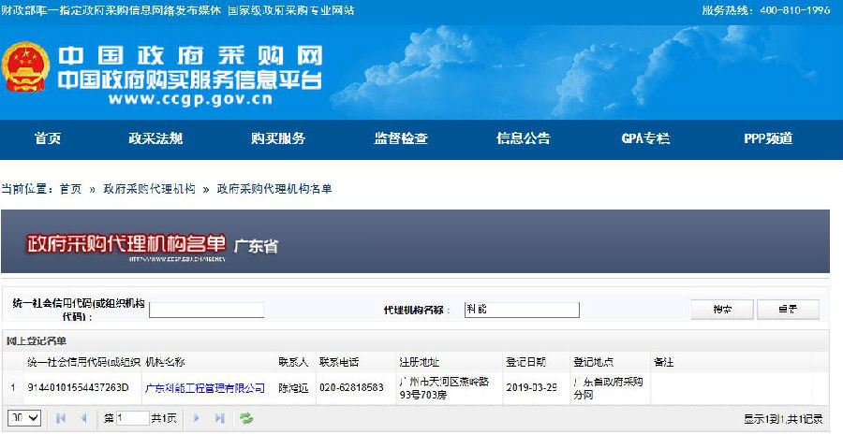Open 政采法规 navigation menu item
Viewport: 843px width, 434px height.
155,138
